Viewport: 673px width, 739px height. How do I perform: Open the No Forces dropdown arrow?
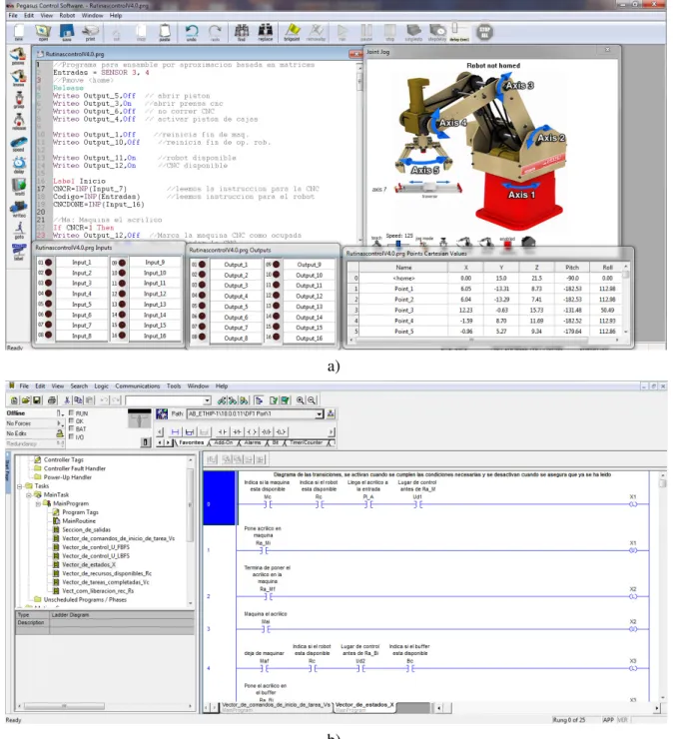[x=59, y=423]
